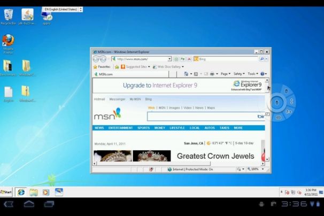
Task: Click Windows Media Player icon on taskbar
Action: point(46,192)
